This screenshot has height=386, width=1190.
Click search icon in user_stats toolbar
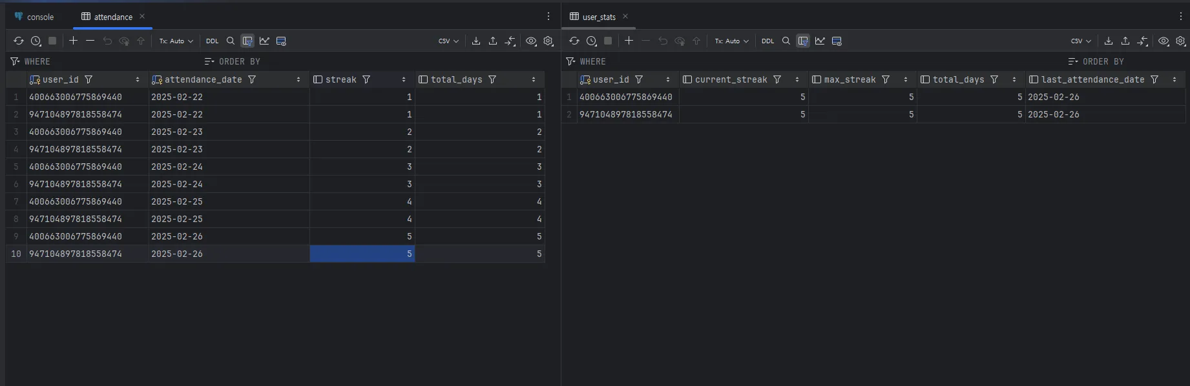[786, 41]
